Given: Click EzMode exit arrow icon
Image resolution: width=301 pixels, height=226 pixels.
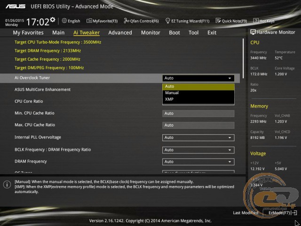Looking at the screenshot, I should (x=294, y=212).
